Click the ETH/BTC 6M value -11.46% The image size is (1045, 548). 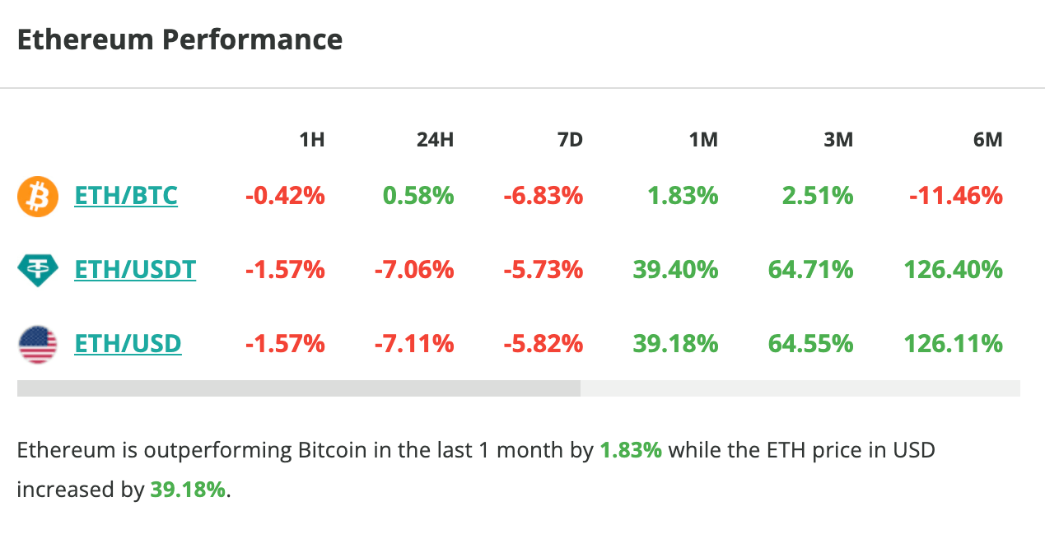956,196
